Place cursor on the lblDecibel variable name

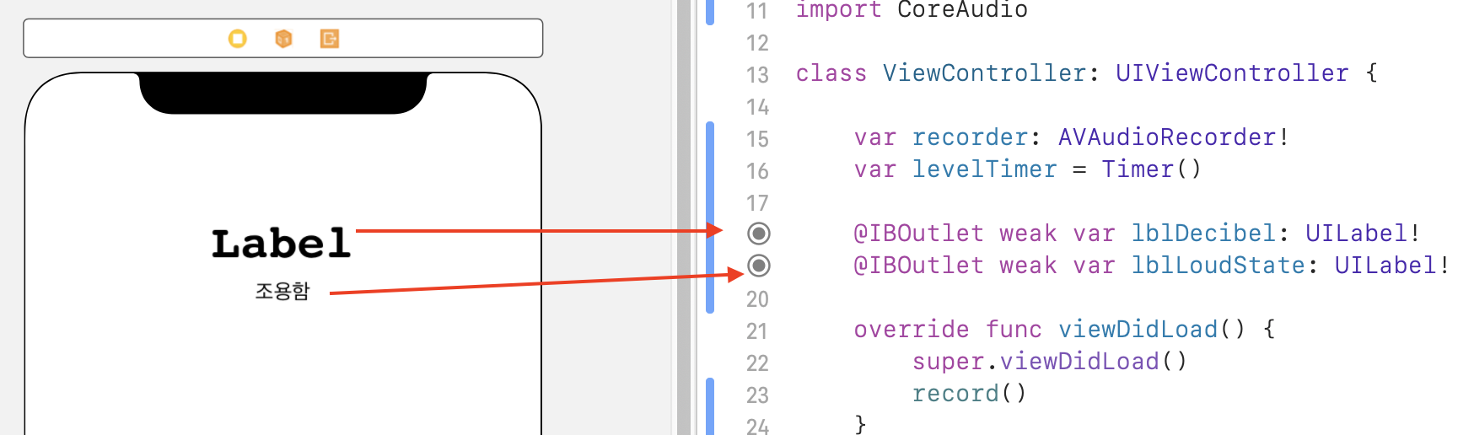tap(1203, 234)
